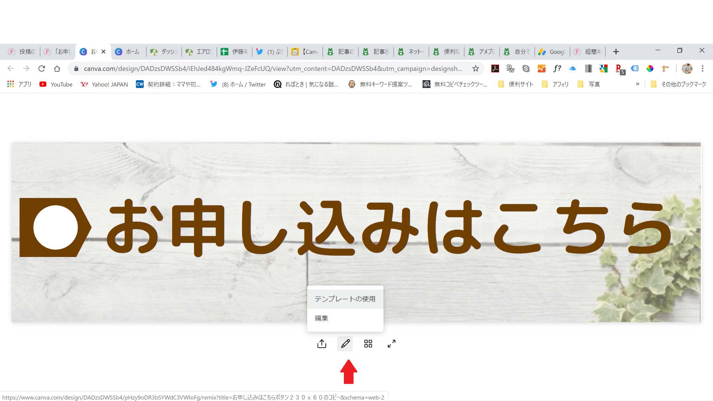This screenshot has height=401, width=713.
Task: Click the Skype extension icon
Action: [526, 68]
